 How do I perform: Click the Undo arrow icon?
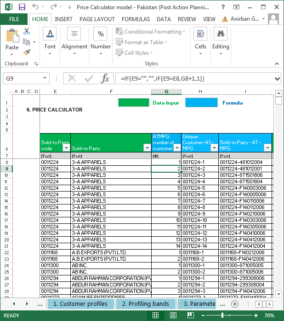click(36, 7)
